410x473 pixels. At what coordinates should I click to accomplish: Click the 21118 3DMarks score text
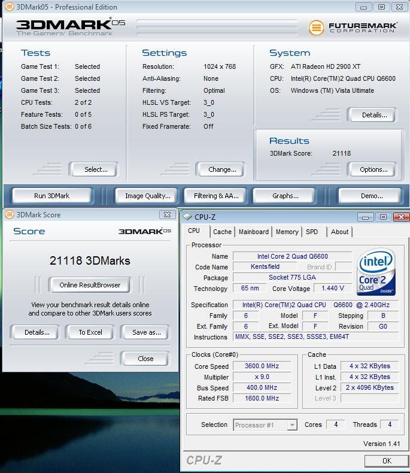90,260
